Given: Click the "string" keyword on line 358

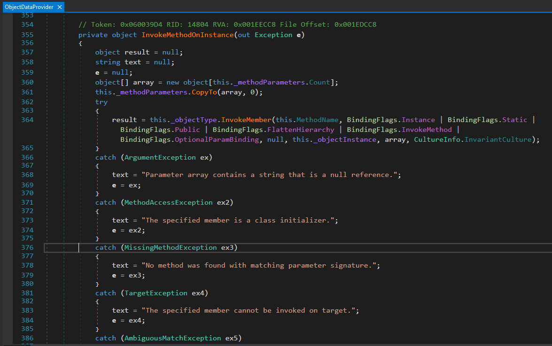Looking at the screenshot, I should coord(108,62).
